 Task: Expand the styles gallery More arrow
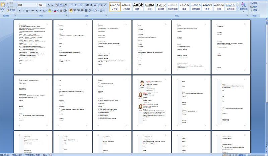[238, 10]
